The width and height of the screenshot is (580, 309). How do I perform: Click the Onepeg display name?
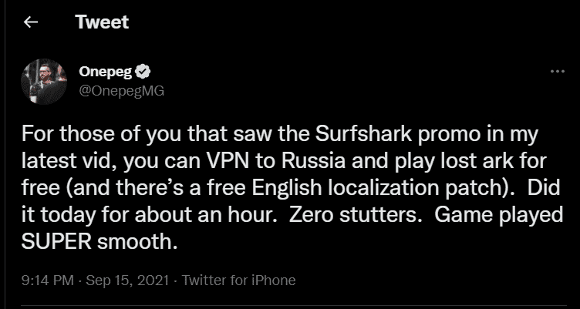106,73
